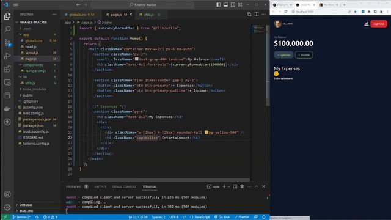Click the + Income button in browser
391x220 pixels.
(x=304, y=55)
